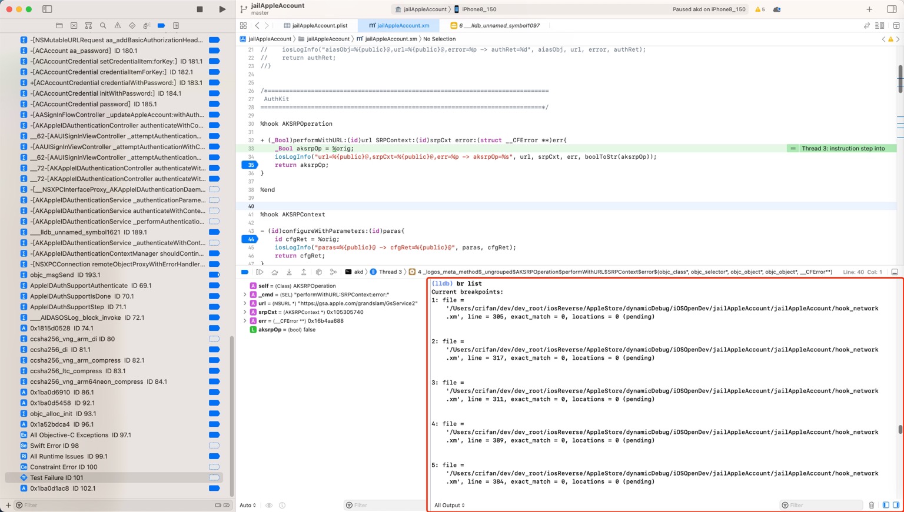Click No Selection in the jump bar
The height and width of the screenshot is (512, 904).
coord(439,39)
